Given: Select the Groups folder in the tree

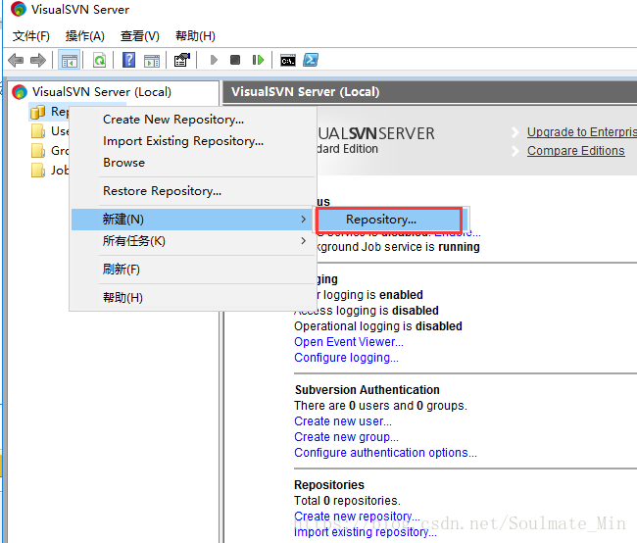Looking at the screenshot, I should [x=50, y=150].
